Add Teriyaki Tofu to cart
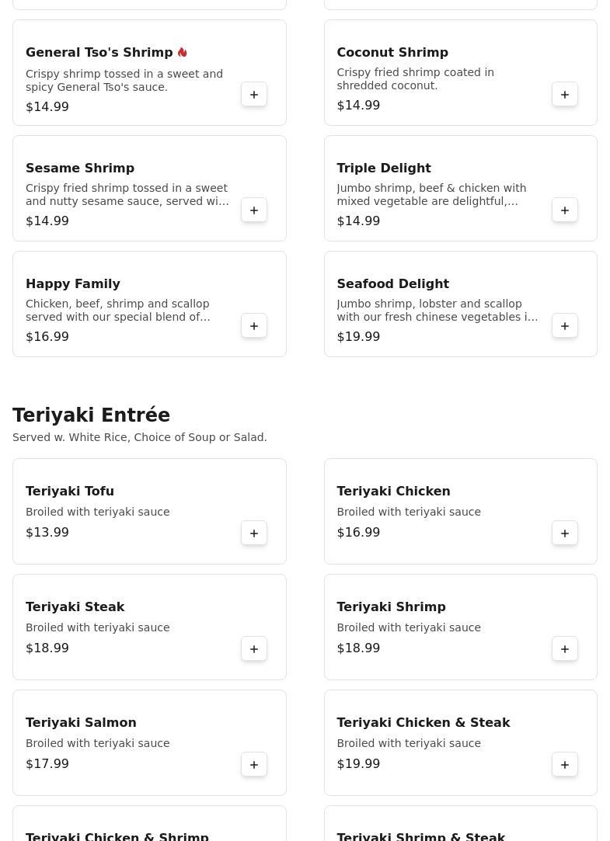 click(x=254, y=533)
